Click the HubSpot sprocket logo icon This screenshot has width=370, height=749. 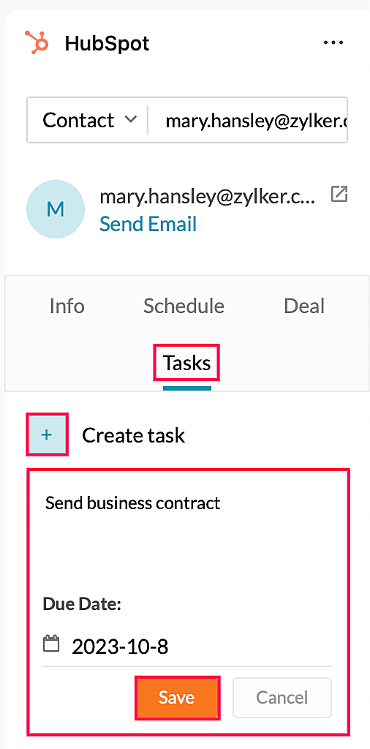click(x=37, y=42)
